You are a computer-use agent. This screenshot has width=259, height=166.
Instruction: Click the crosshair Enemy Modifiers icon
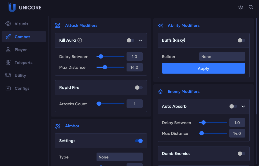tap(160, 92)
